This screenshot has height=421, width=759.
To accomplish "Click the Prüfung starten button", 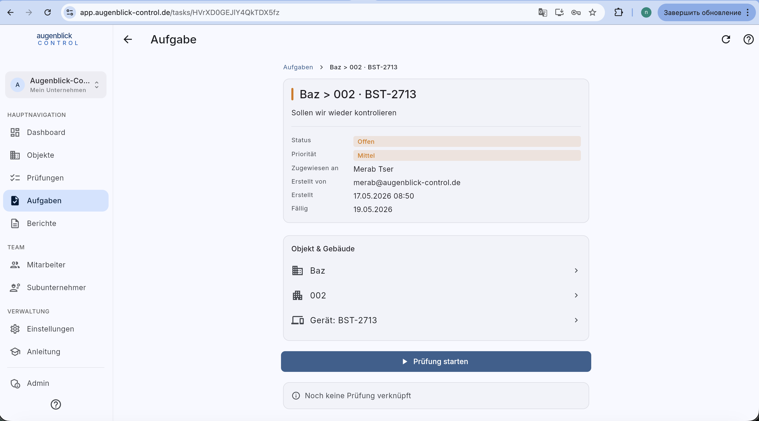I will pos(436,362).
